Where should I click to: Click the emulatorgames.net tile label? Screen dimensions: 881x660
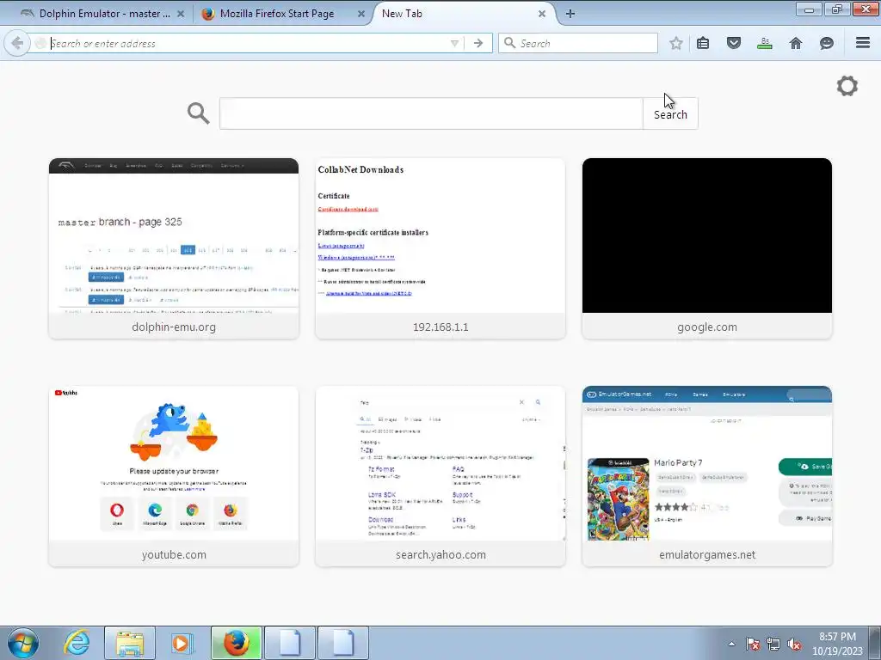707,554
